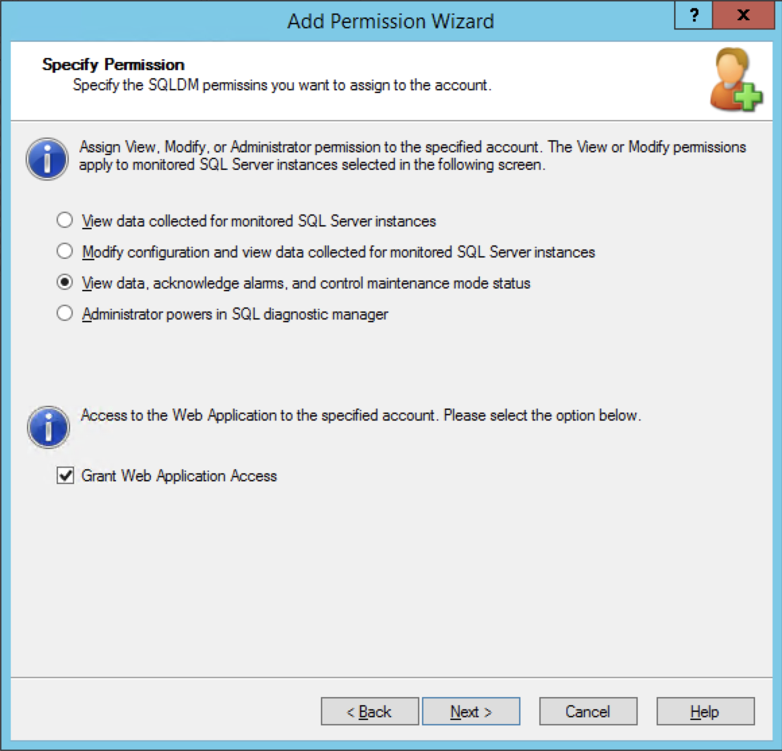Click the 'Specify Permission' bold heading
This screenshot has height=751, width=782.
(x=113, y=65)
